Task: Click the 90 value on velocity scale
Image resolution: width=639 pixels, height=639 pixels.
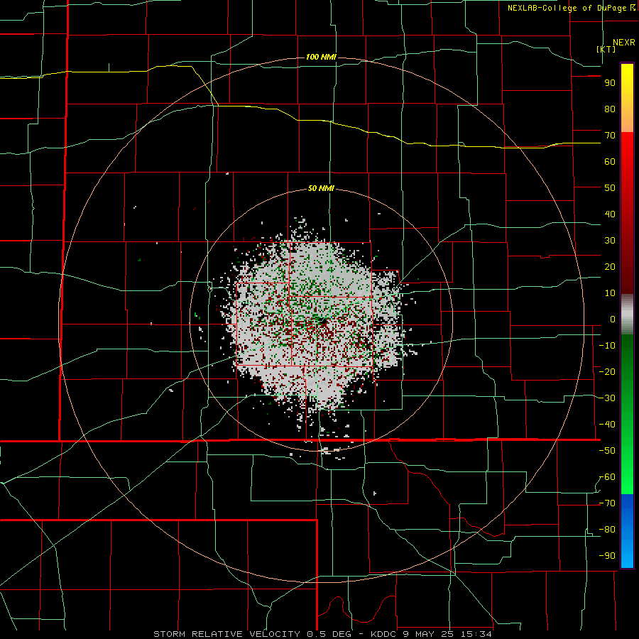Action: (x=610, y=83)
